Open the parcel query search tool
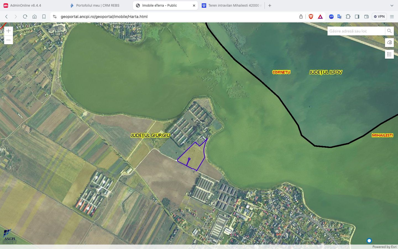 tap(389, 43)
